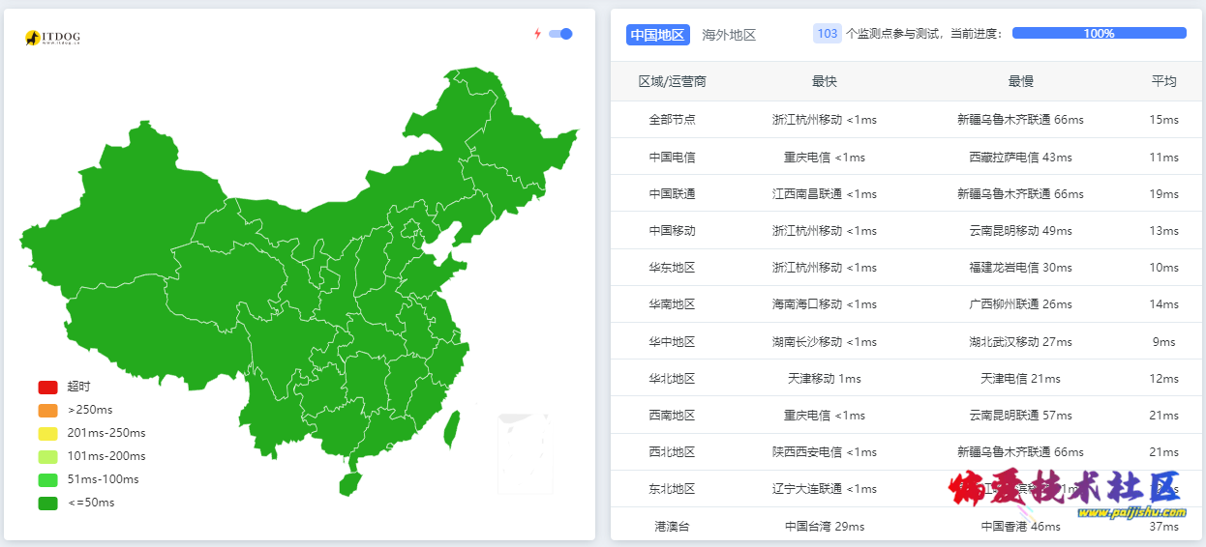Select the 中国电信 row label

point(672,157)
